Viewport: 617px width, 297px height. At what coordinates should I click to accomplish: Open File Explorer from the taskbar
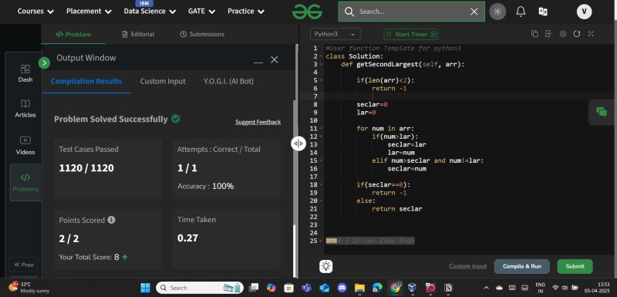tap(359, 288)
